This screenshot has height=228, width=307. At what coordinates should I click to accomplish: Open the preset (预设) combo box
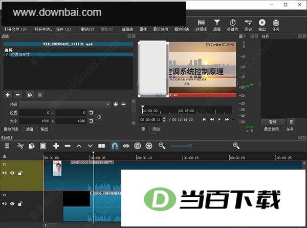(65, 105)
